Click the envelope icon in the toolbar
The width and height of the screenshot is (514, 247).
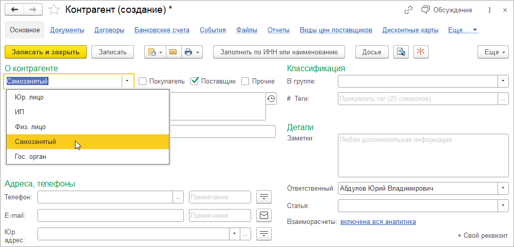click(x=173, y=52)
